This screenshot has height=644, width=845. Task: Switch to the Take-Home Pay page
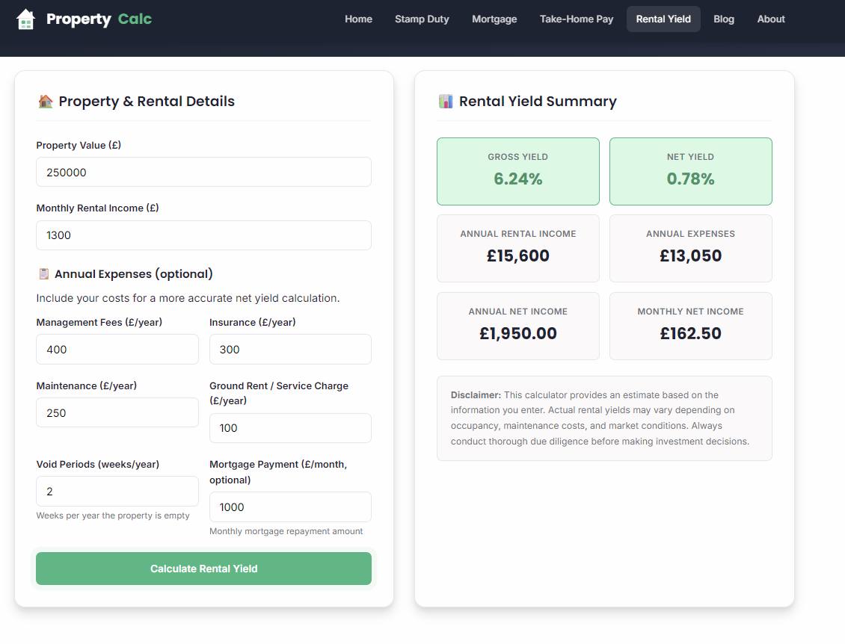(576, 19)
